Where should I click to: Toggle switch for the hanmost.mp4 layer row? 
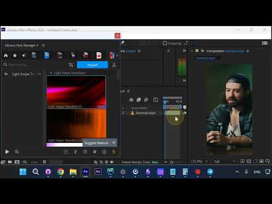tap(184, 113)
